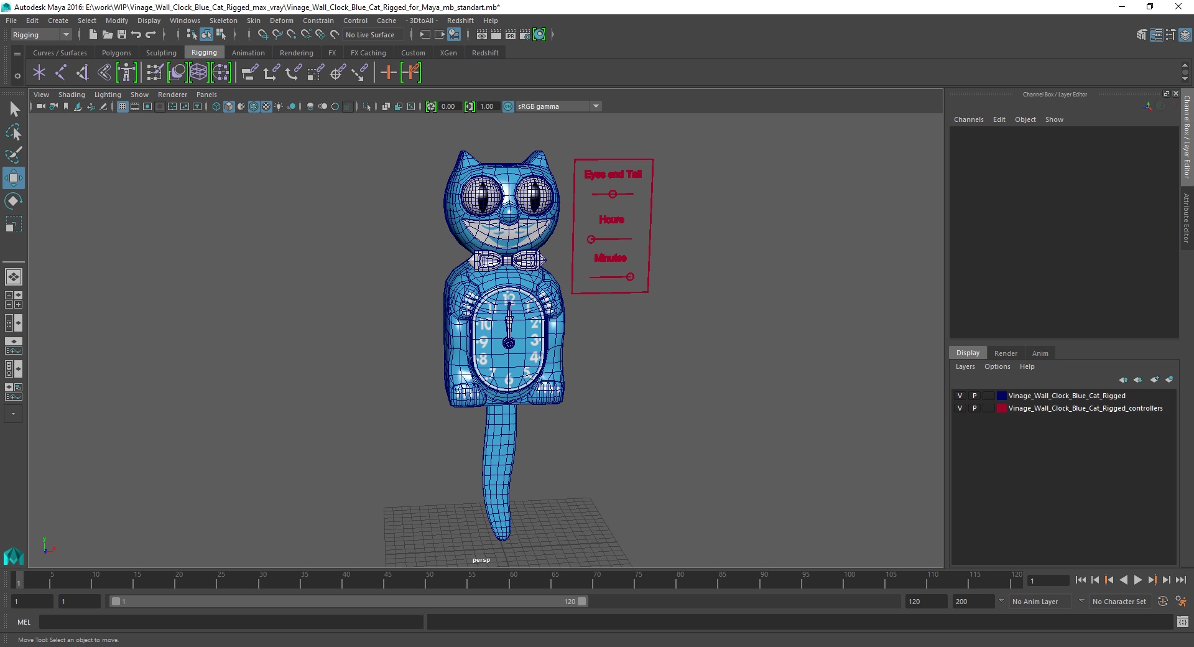
Task: Switch to the Animation shelf tab
Action: [x=248, y=53]
